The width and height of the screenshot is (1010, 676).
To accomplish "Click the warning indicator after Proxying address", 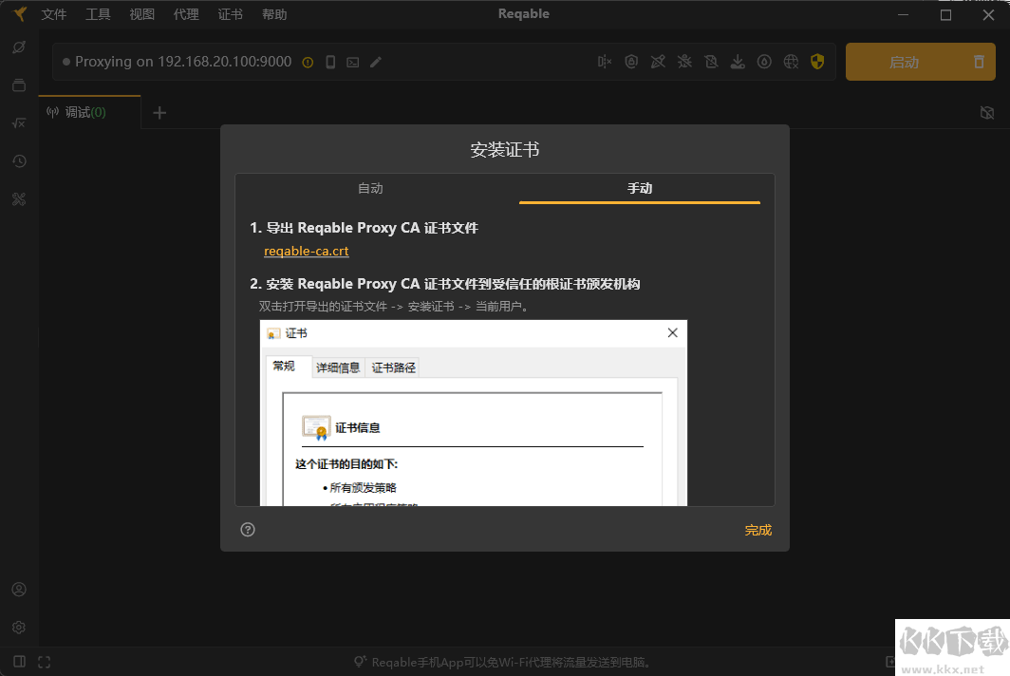I will (307, 61).
